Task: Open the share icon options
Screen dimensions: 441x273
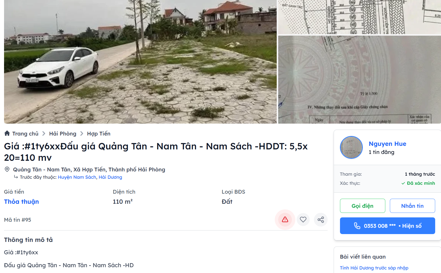Action: pyautogui.click(x=321, y=219)
